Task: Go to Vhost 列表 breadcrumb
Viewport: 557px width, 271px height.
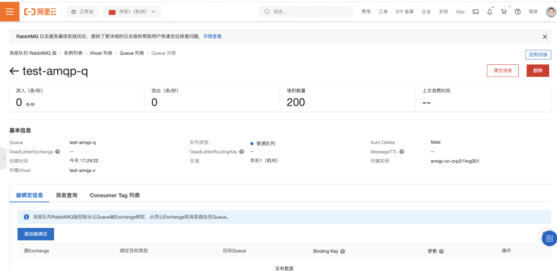Action: 101,53
